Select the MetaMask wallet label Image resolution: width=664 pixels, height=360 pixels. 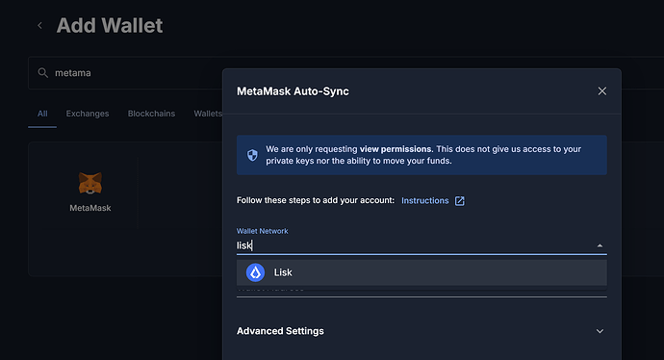click(90, 208)
